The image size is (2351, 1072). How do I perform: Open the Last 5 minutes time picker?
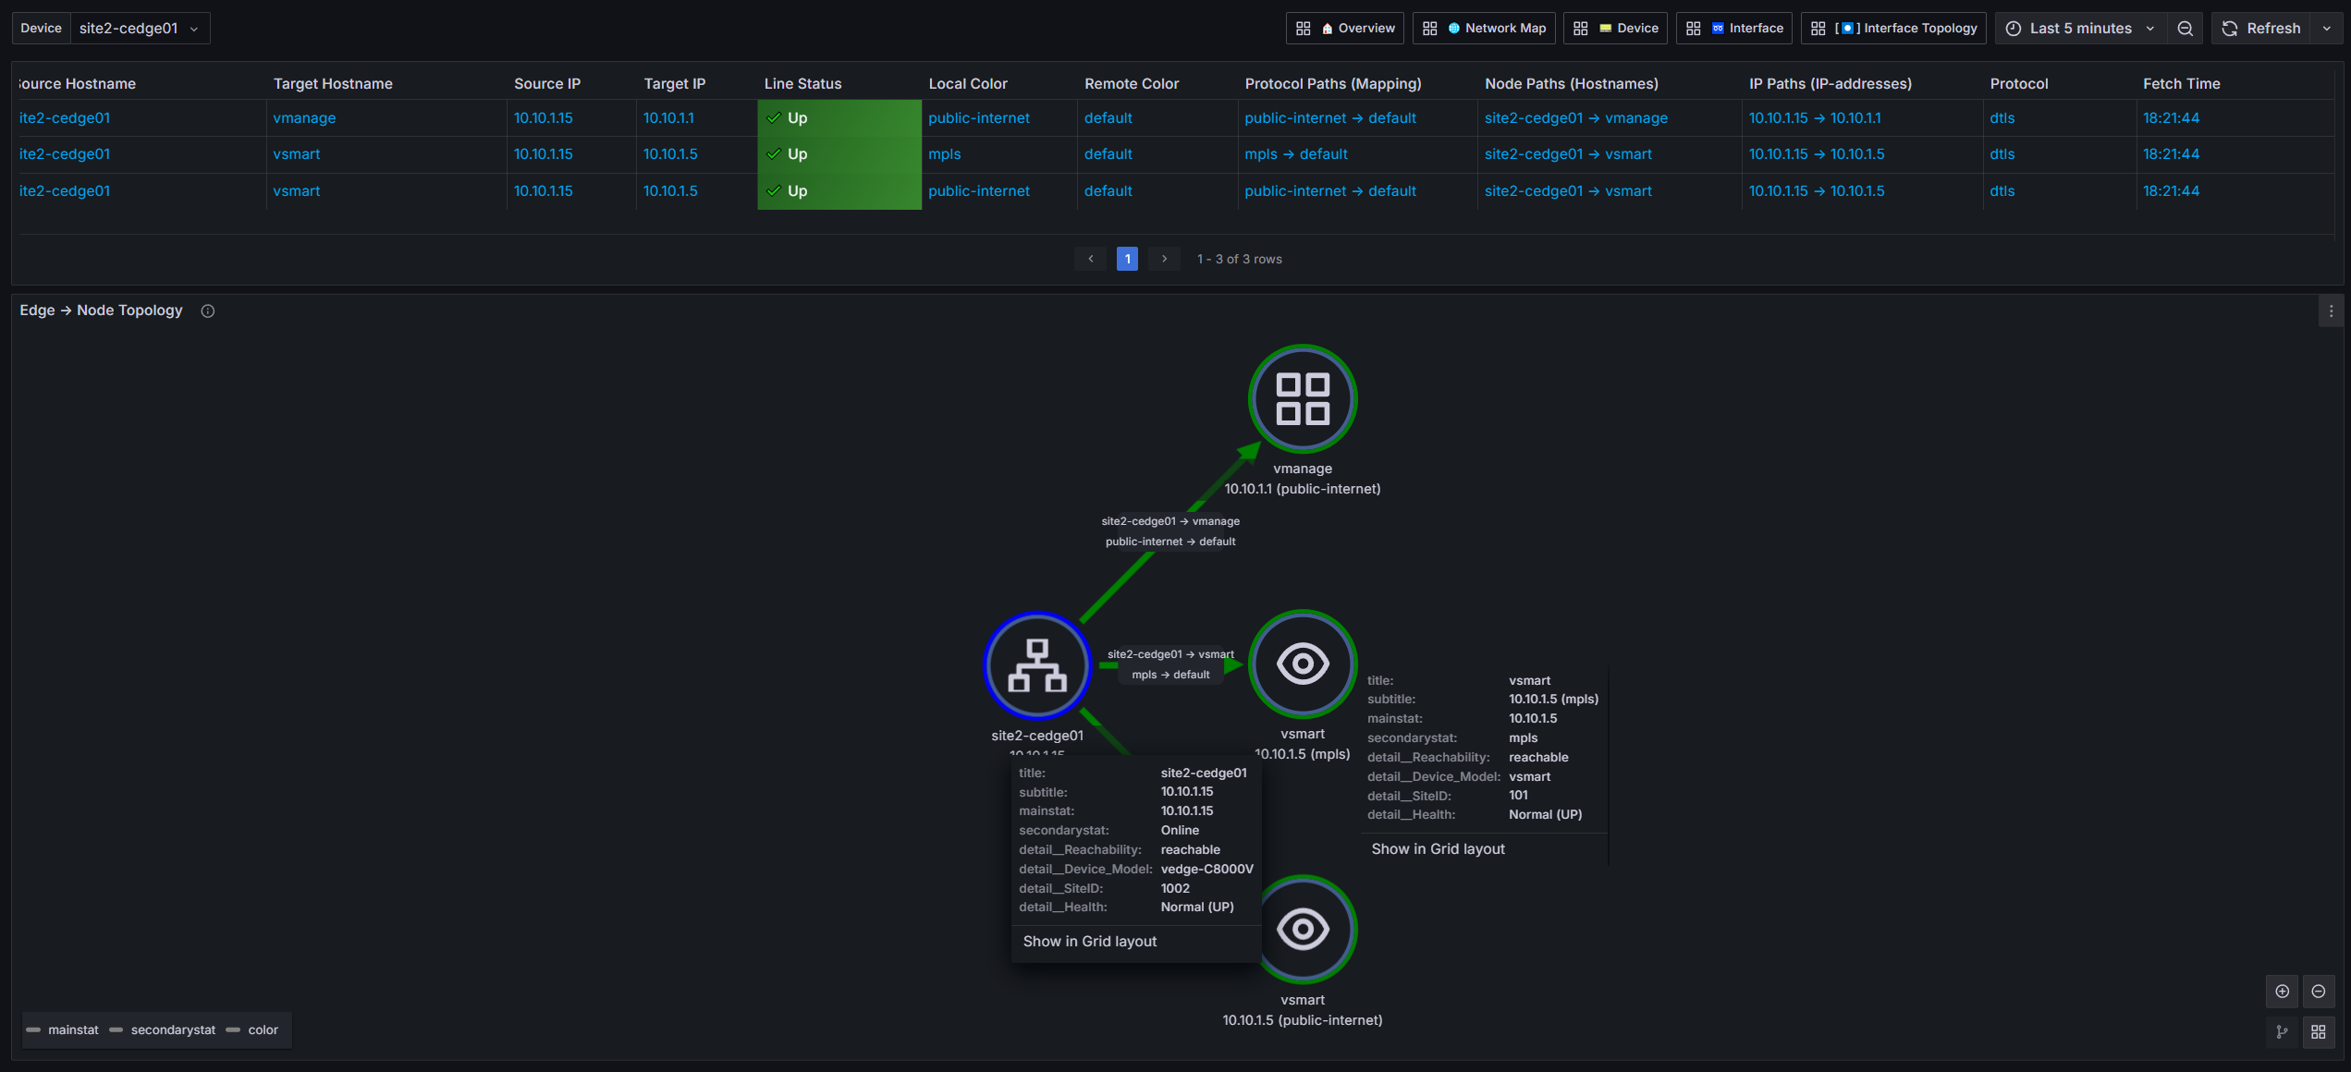point(2080,29)
